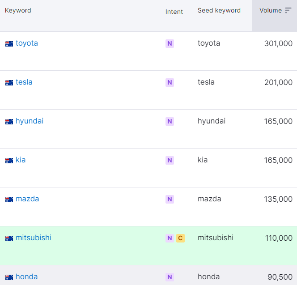Image resolution: width=297 pixels, height=285 pixels.
Task: Click the C intent badge for mitsubishi
Action: (x=180, y=238)
